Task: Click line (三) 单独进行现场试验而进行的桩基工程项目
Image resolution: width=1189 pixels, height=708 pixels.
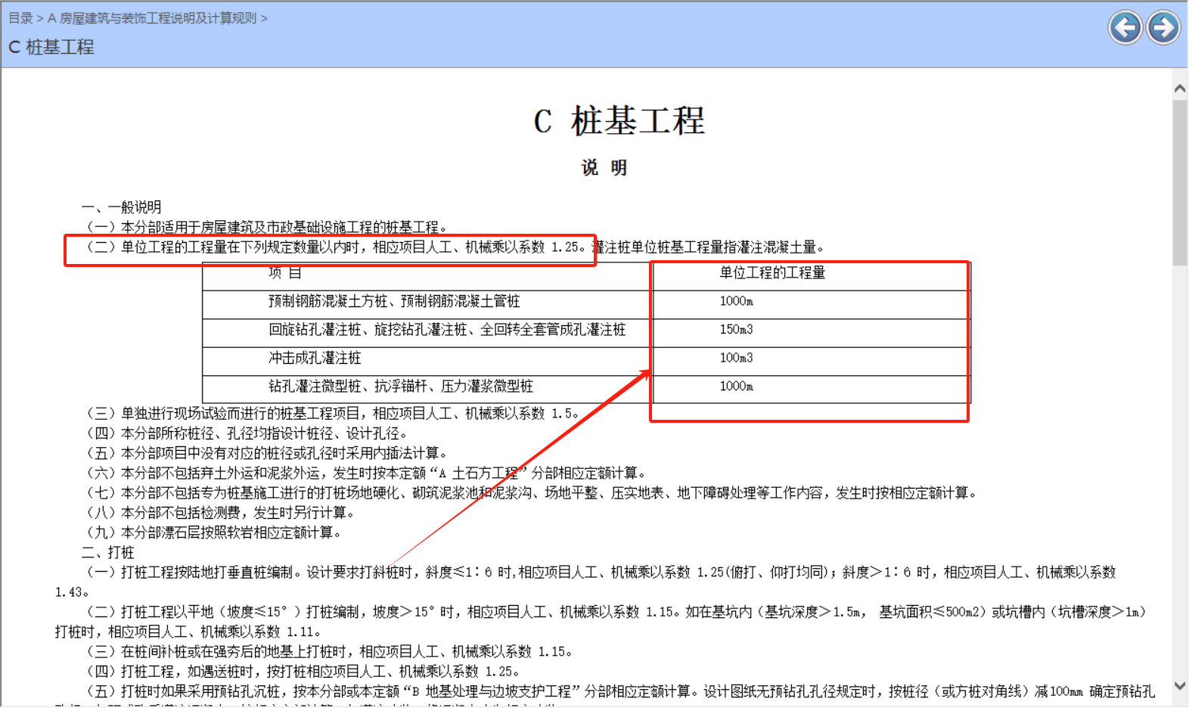Action: click(x=334, y=414)
